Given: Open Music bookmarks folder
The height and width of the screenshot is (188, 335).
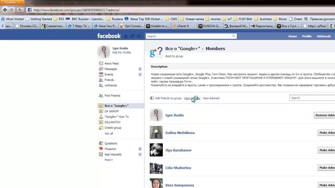Looking at the screenshot, I should point(280,19).
